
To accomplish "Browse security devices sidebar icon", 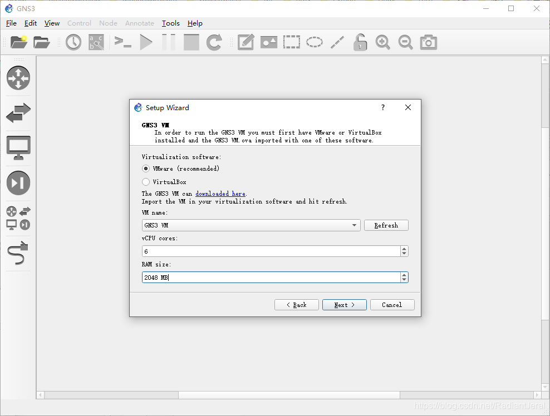I will [x=18, y=182].
